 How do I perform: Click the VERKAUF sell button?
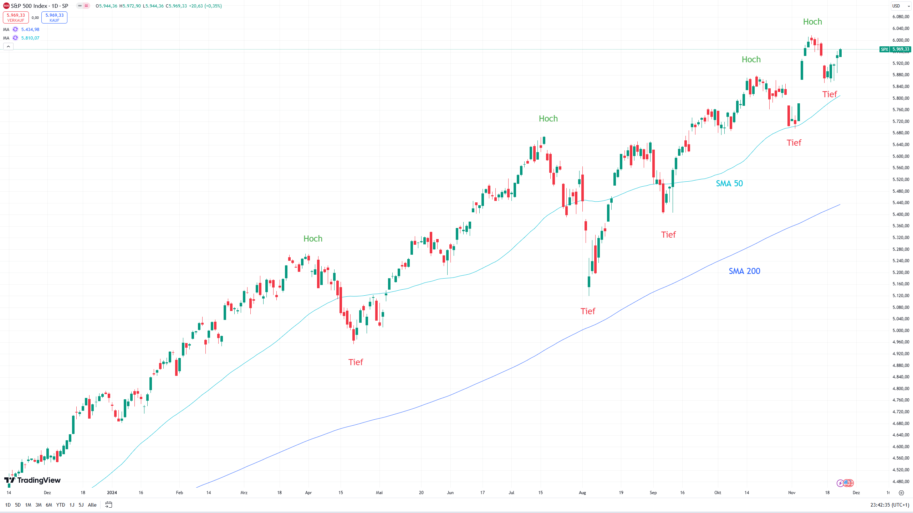pyautogui.click(x=16, y=17)
